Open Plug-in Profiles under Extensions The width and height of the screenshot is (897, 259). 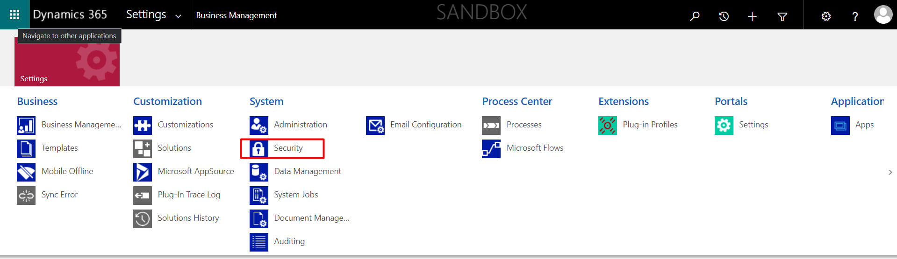[x=650, y=125]
